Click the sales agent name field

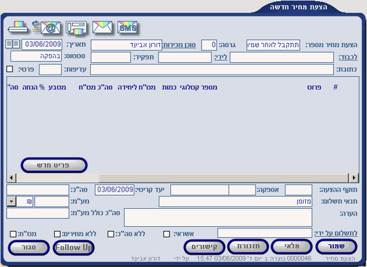point(127,45)
